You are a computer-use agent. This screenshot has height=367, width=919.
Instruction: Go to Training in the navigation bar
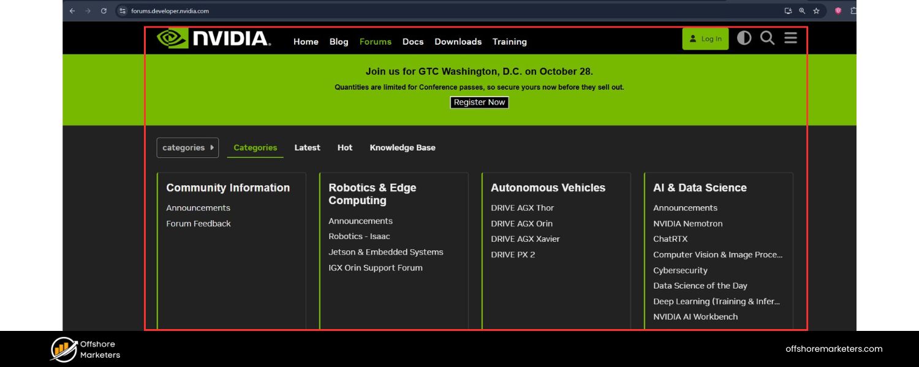[509, 42]
